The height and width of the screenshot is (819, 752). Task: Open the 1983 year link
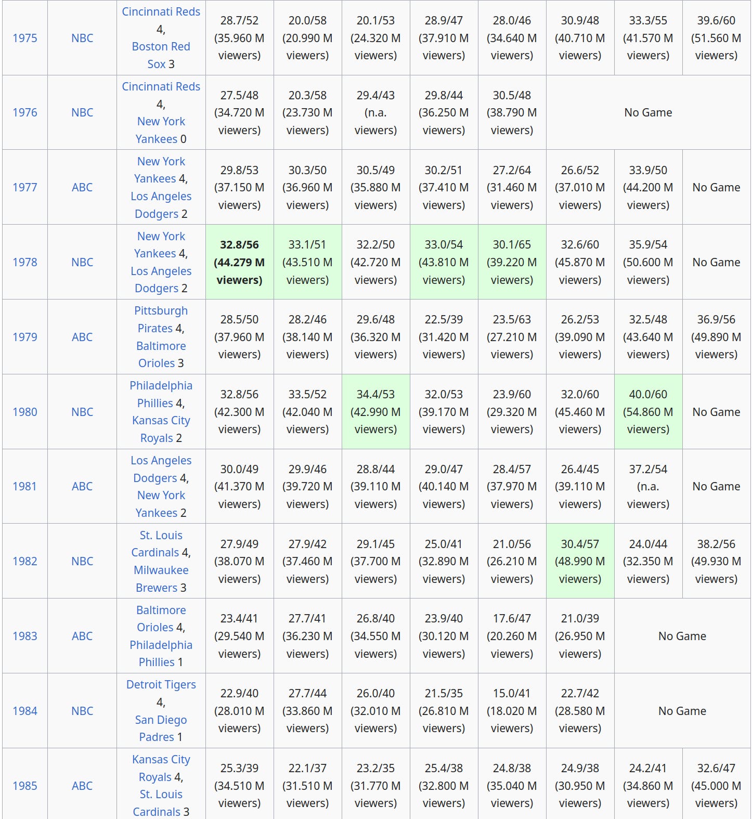tap(25, 636)
